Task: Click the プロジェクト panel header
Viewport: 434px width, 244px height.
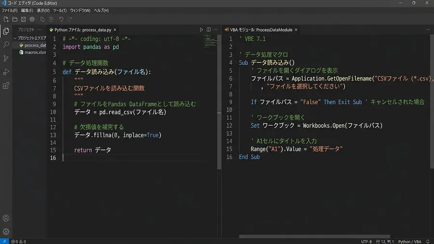Action: tap(26, 29)
